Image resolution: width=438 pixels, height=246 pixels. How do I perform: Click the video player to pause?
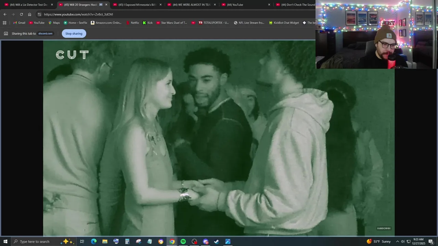[219, 138]
